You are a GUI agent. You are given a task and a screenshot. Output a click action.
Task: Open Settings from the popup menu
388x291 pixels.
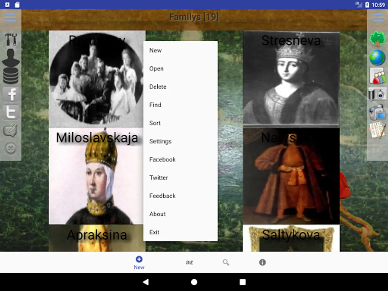(180, 141)
